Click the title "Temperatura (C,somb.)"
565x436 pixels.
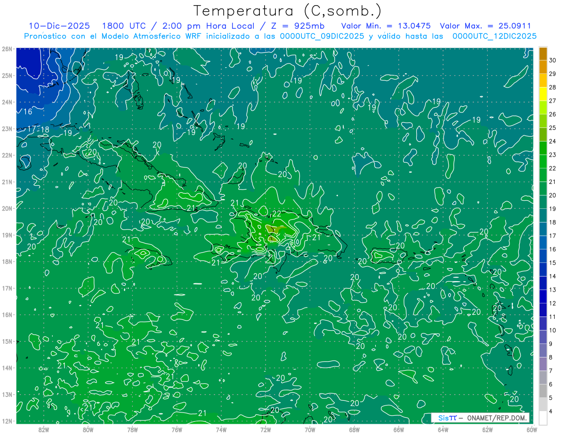click(288, 11)
